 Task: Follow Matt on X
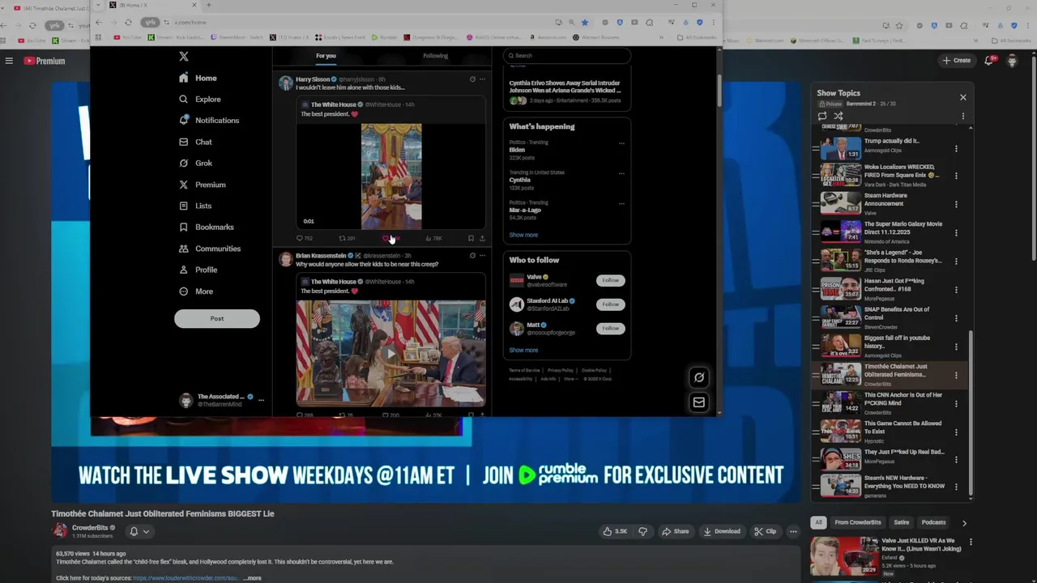tap(611, 328)
